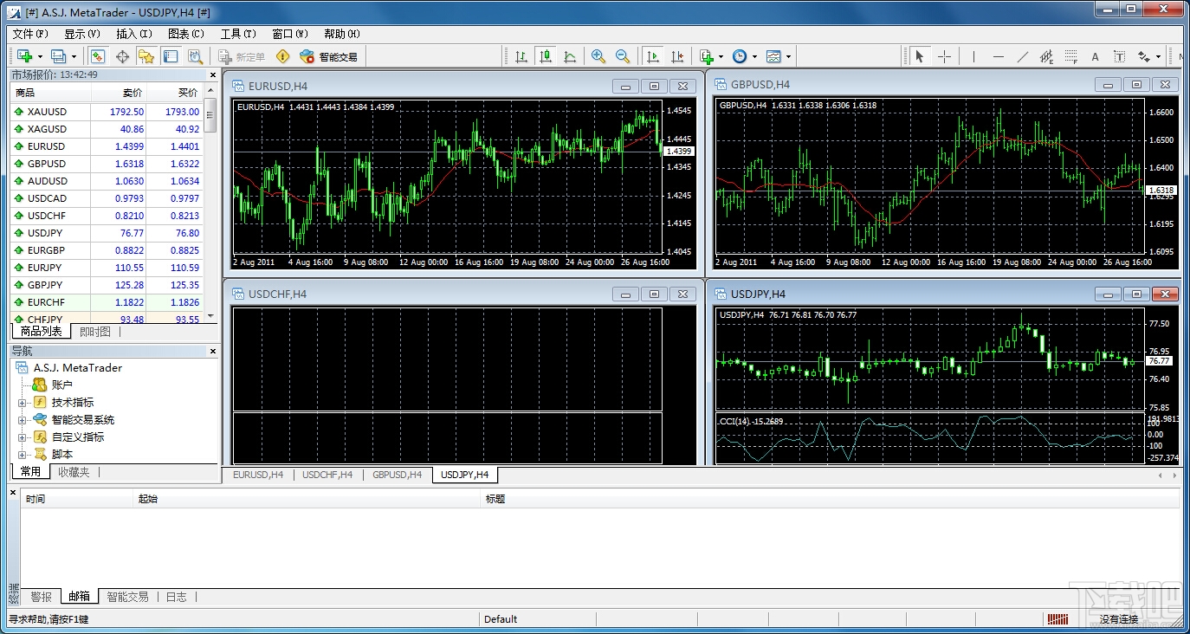Viewport: 1190px width, 634px height.
Task: Switch to the GBPUSD,H4 chart tab
Action: point(397,475)
